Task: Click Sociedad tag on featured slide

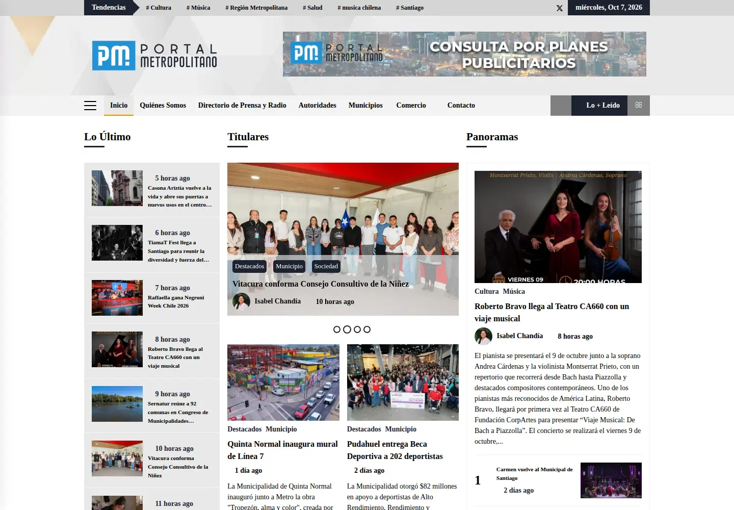Action: [x=326, y=266]
